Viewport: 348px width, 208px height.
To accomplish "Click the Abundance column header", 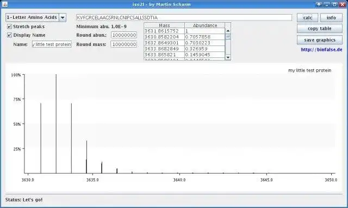I will coord(205,25).
